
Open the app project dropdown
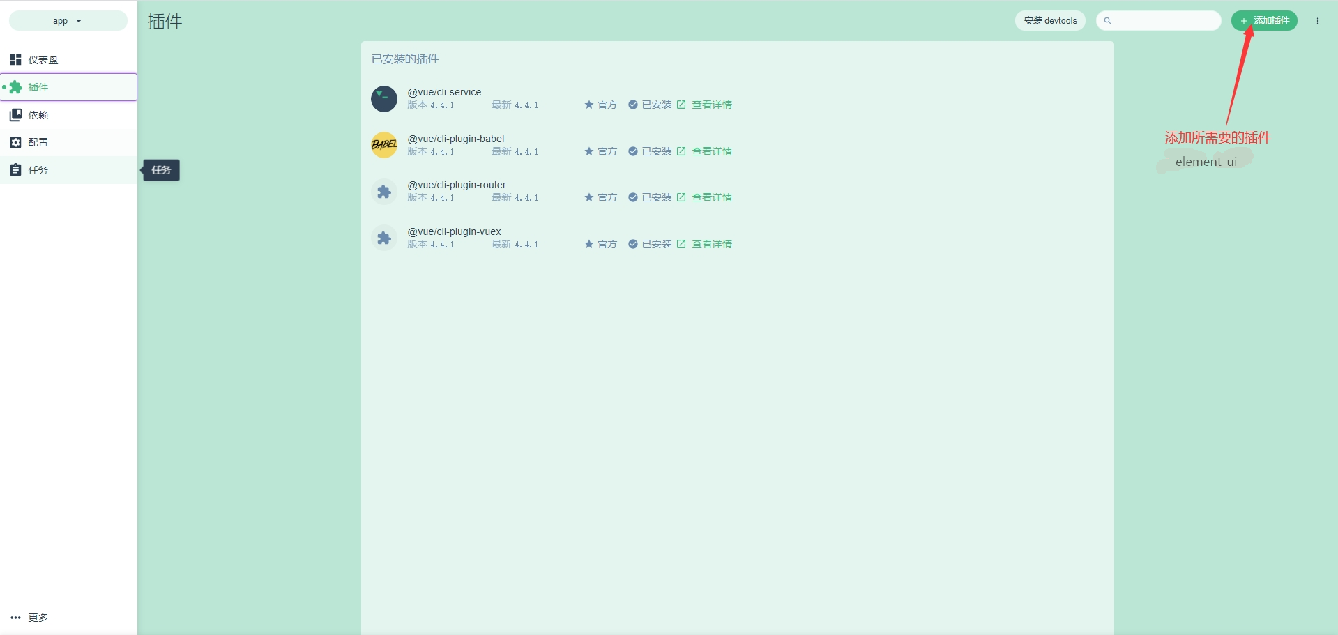[68, 21]
